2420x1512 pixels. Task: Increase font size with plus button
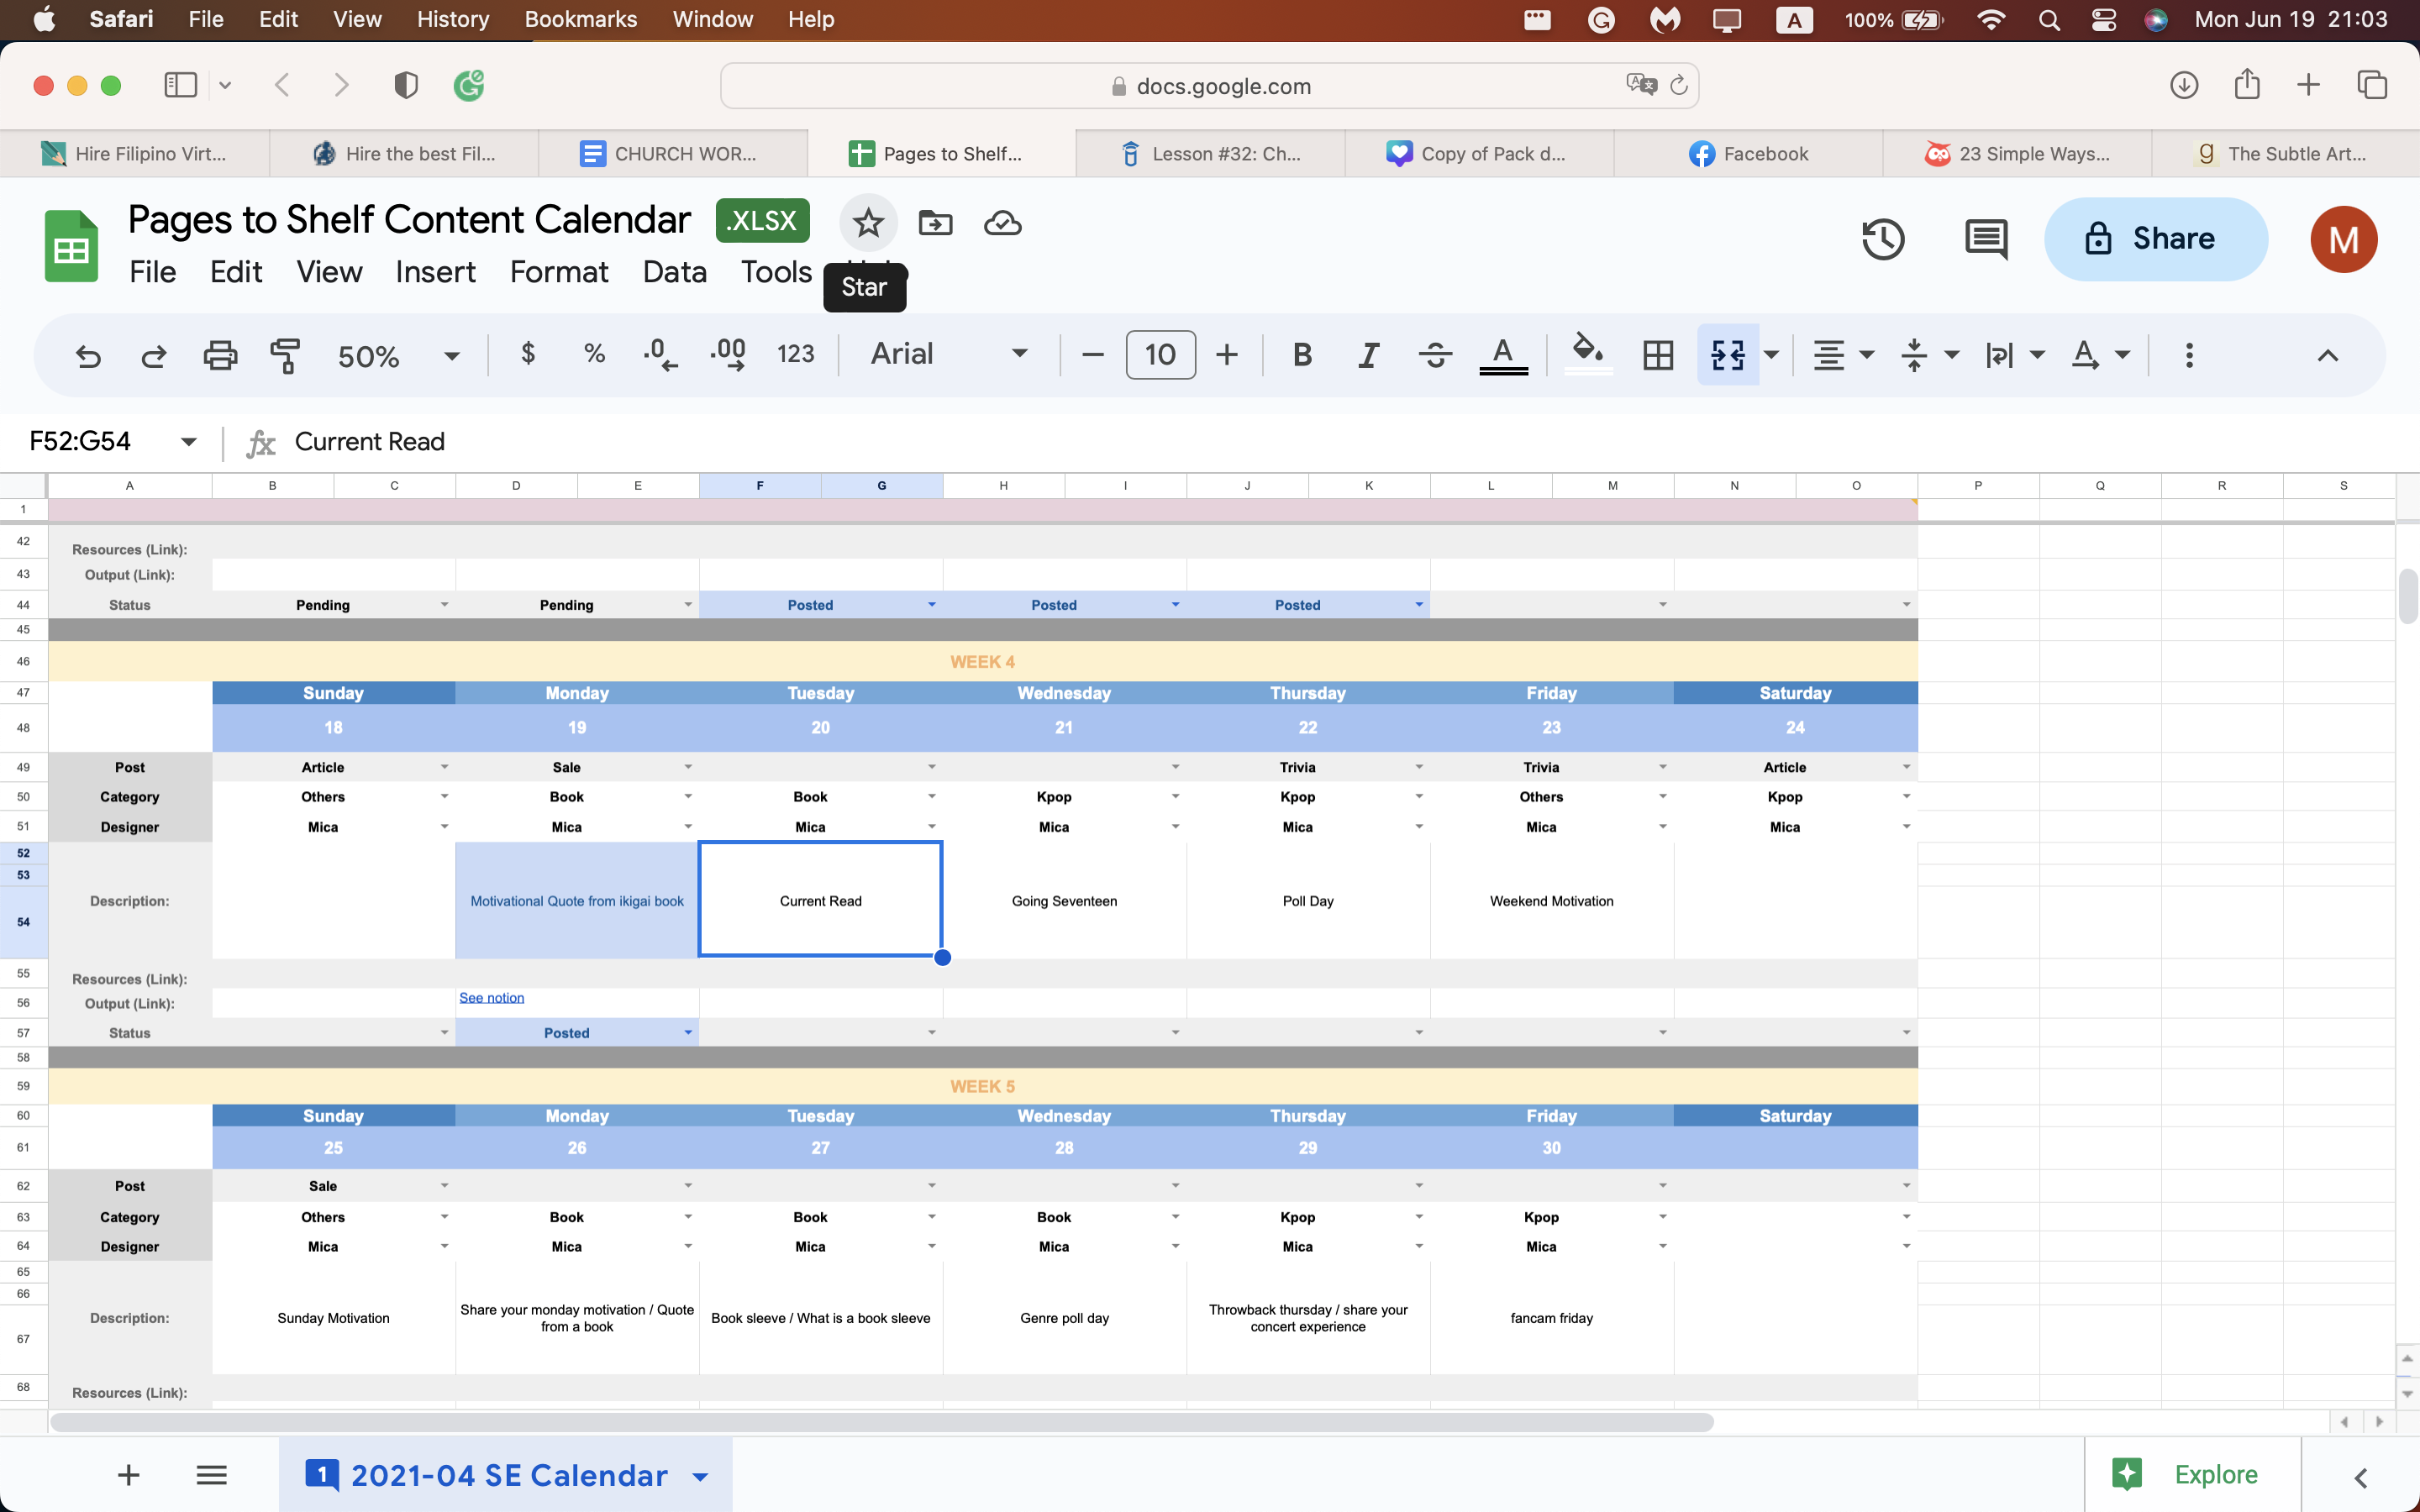pos(1227,354)
